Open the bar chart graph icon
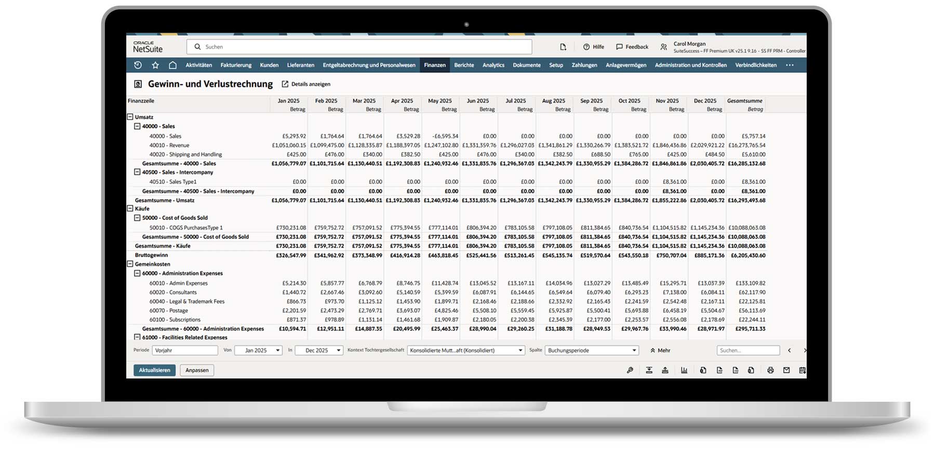Screen dimensions: 935x450 point(684,370)
